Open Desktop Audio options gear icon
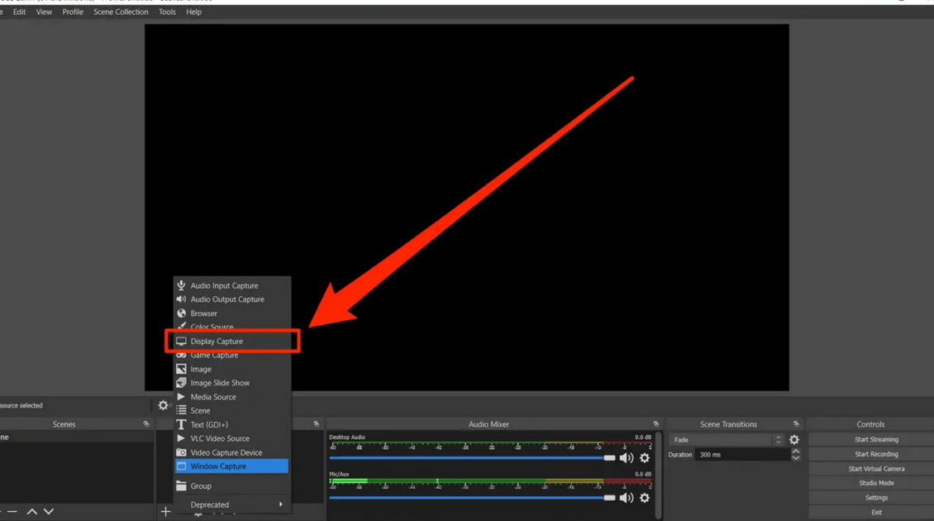 click(x=644, y=457)
